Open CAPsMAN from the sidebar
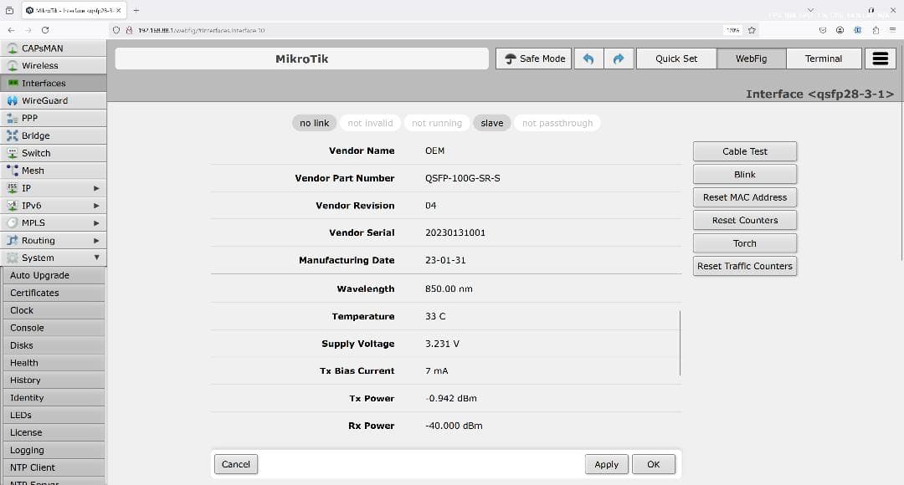Viewport: 904px width, 485px height. coord(53,48)
